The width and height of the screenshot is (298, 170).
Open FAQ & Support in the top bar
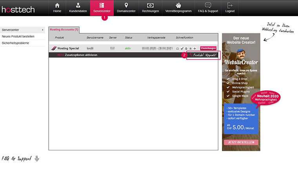pyautogui.click(x=208, y=8)
